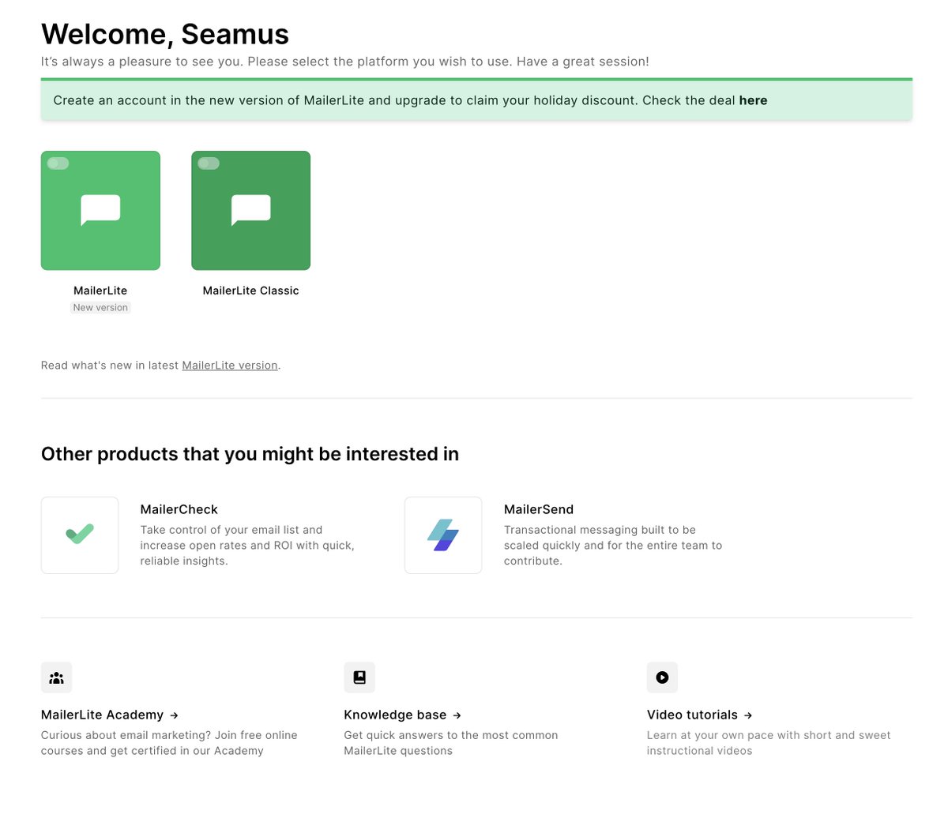
Task: Click the MailerCheck description text
Action: [247, 546]
